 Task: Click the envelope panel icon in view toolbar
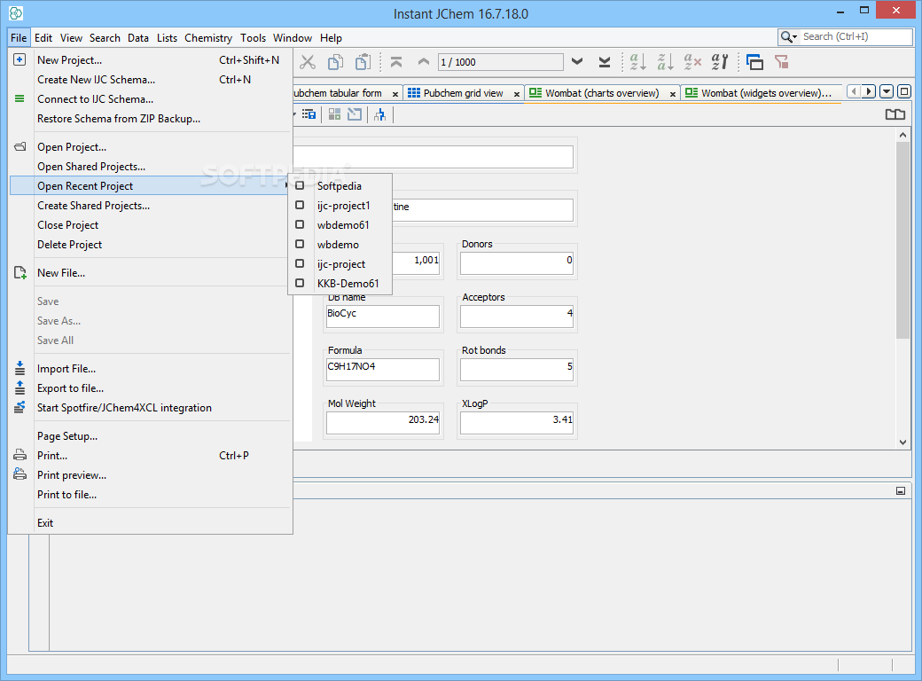(x=355, y=114)
